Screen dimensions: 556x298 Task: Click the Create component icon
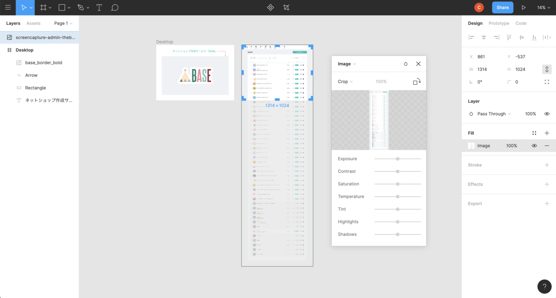271,7
